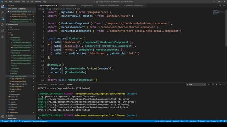Open the Run menu
The width and height of the screenshot is (227, 127).
coord(32,2)
